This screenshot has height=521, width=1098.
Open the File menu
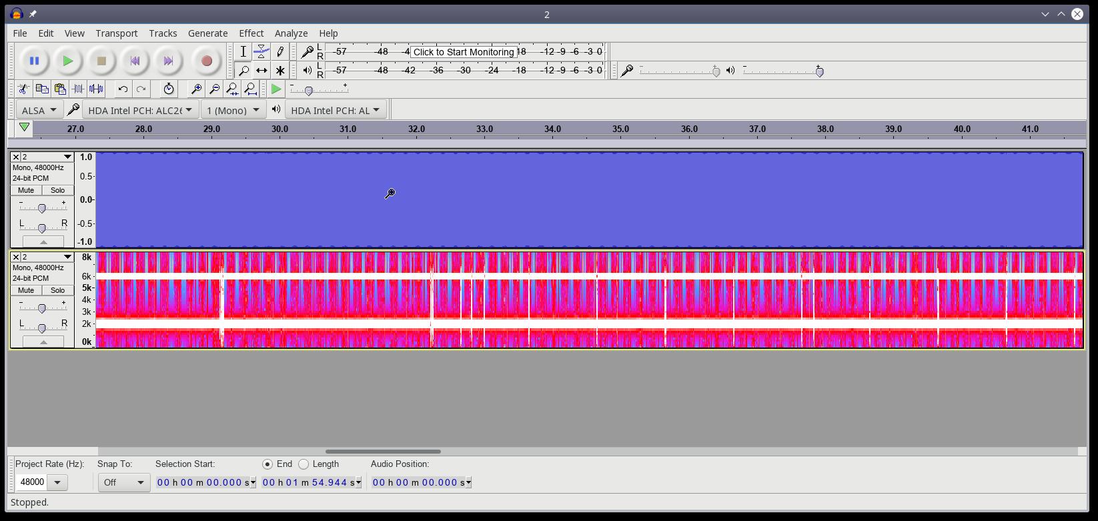pos(20,33)
